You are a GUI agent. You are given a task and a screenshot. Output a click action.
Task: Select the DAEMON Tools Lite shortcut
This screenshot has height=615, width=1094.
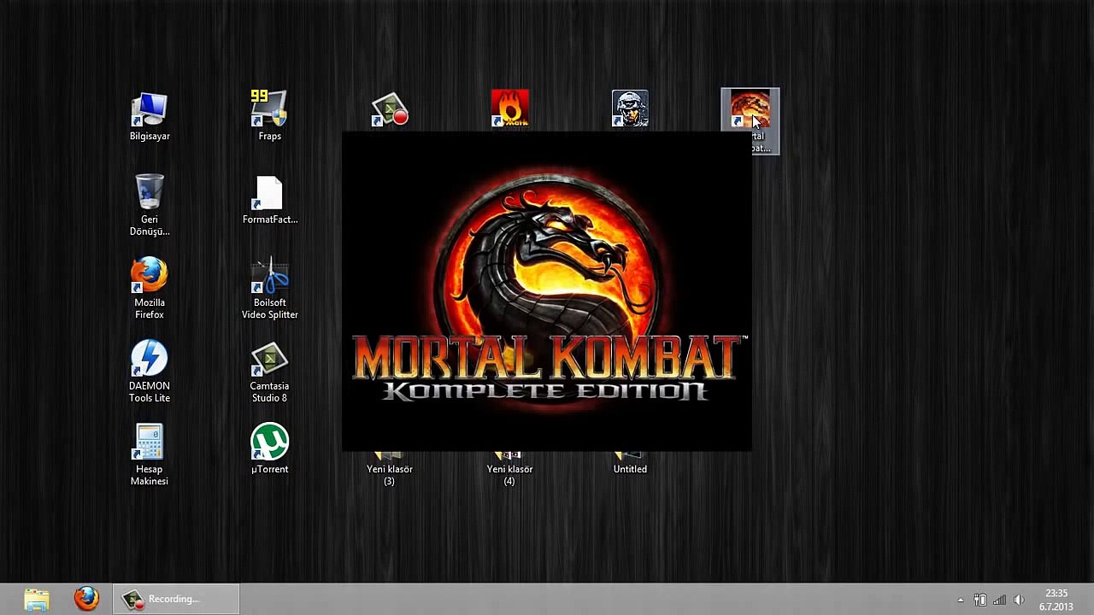coord(150,372)
